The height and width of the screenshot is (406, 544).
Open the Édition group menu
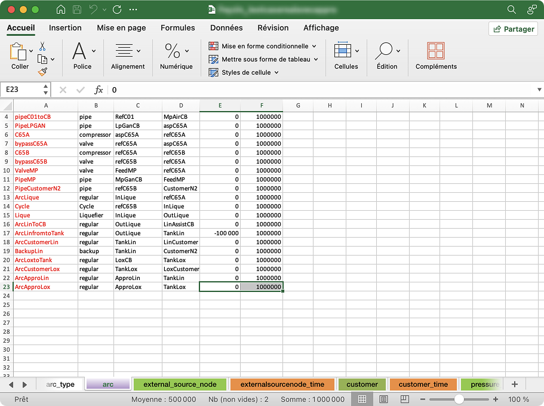pyautogui.click(x=387, y=56)
